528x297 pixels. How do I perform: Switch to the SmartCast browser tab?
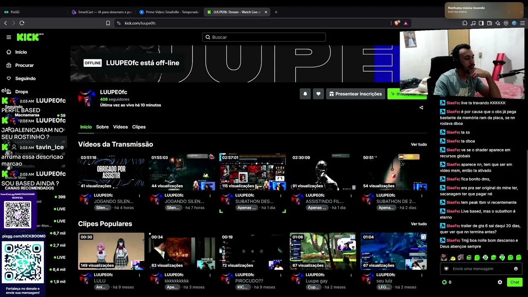102,12
